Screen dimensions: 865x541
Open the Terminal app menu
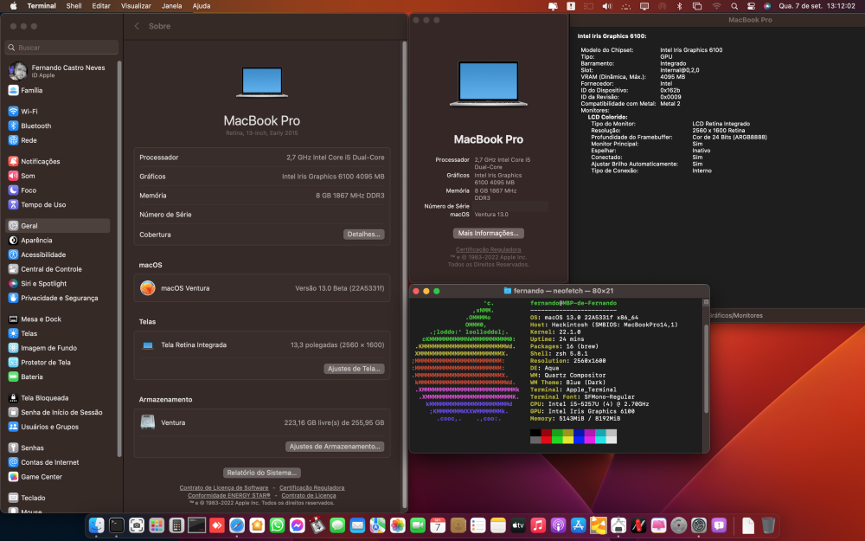42,6
